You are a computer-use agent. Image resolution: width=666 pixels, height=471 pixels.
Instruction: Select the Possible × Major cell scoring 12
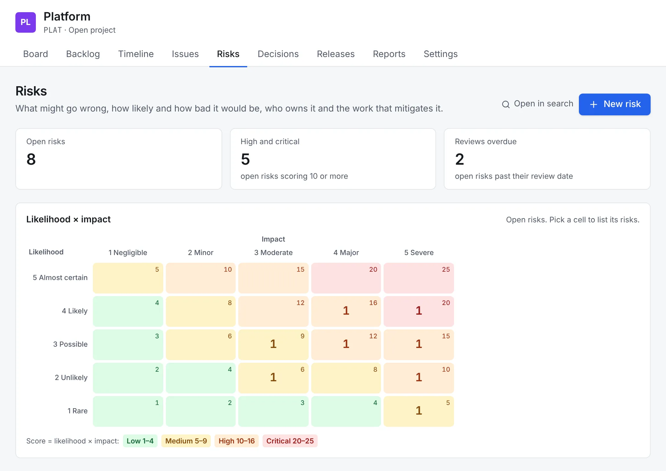346,345
